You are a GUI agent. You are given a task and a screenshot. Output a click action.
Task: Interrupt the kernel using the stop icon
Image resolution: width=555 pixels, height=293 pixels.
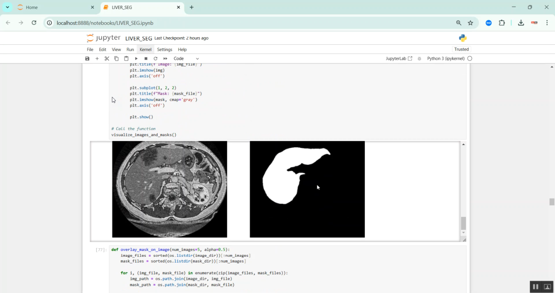pyautogui.click(x=145, y=58)
